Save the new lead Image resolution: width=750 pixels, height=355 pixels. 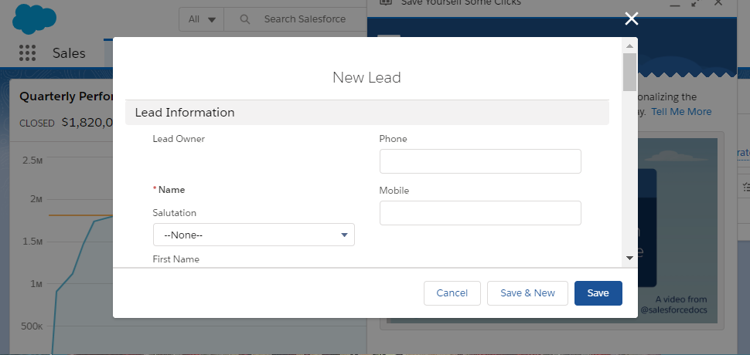[598, 293]
